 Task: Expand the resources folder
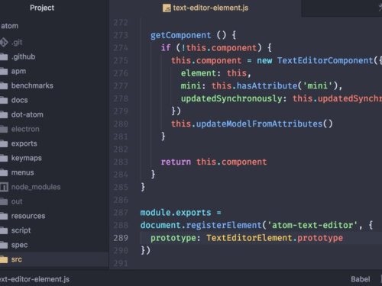click(28, 216)
